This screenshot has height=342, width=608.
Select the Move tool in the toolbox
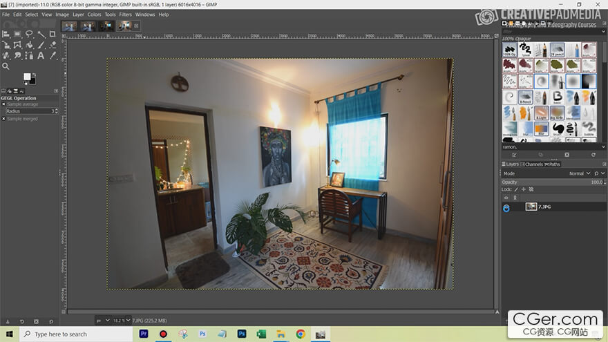click(x=6, y=34)
